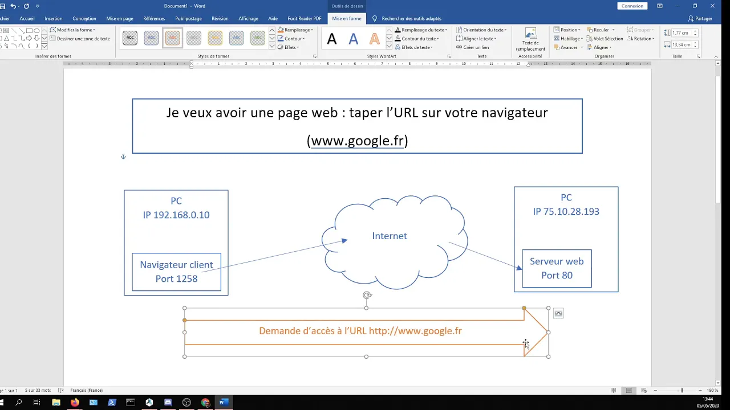Open the shape Contour dropdown

point(291,39)
